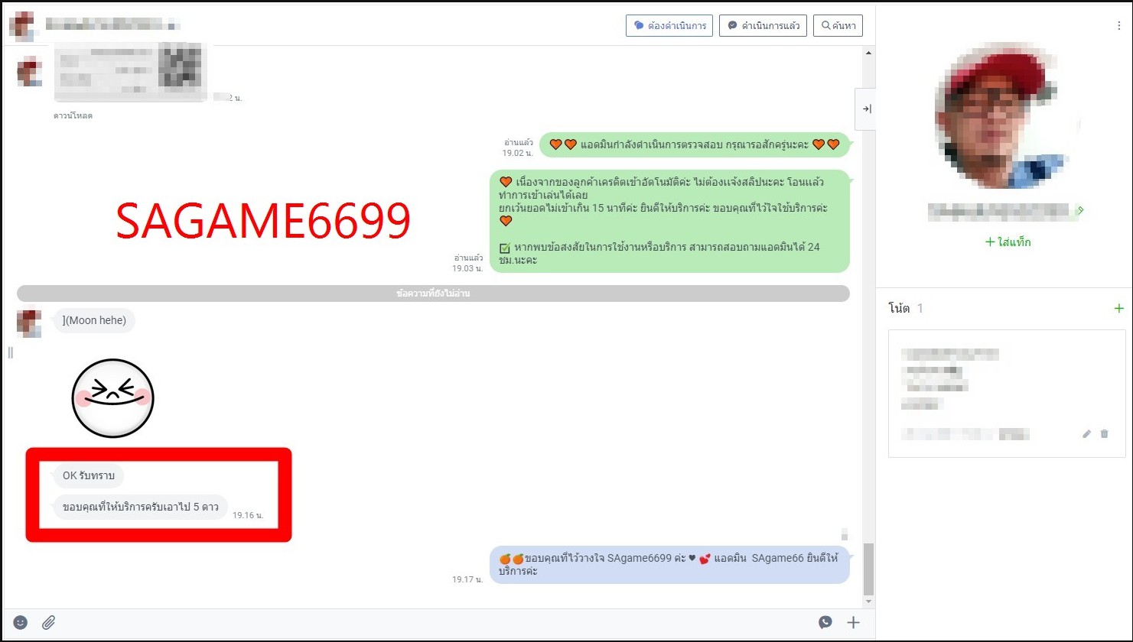Click the ค้นหา search button
Image resolution: width=1133 pixels, height=642 pixels.
pos(838,25)
